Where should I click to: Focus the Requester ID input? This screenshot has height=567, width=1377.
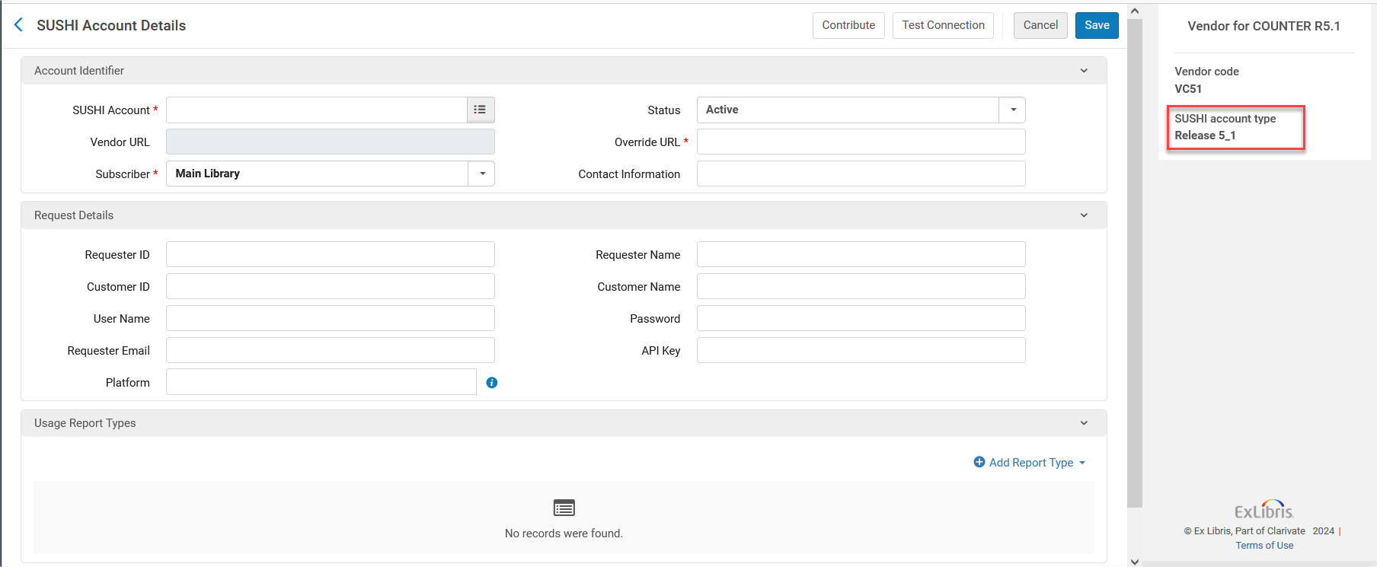(x=330, y=254)
